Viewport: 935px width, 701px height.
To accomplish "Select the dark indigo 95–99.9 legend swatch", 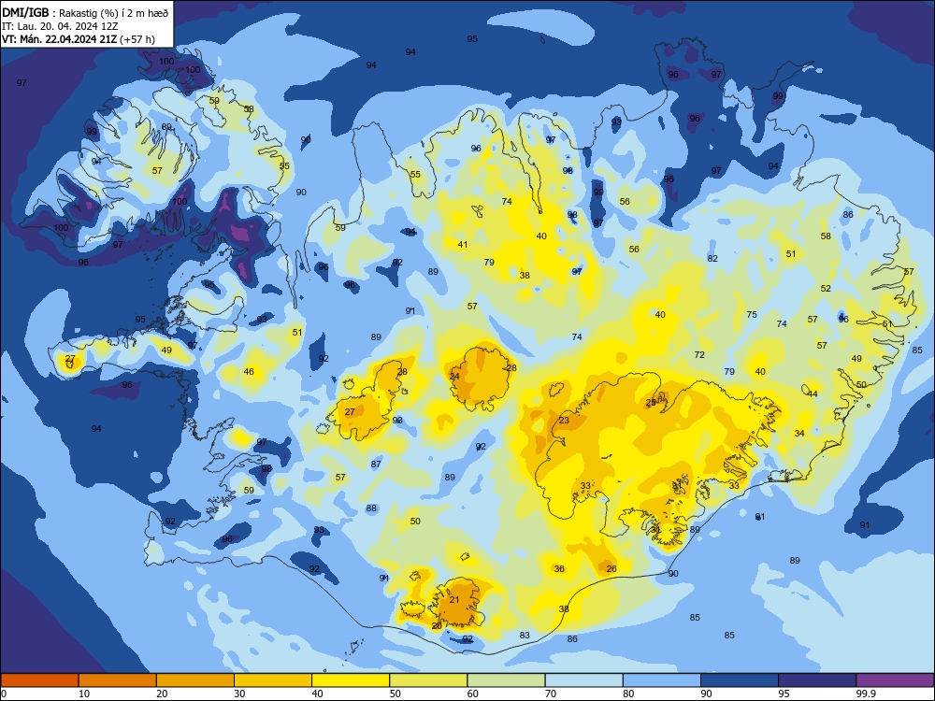I will coord(817,680).
